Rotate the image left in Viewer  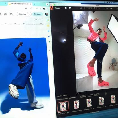(100, 8)
